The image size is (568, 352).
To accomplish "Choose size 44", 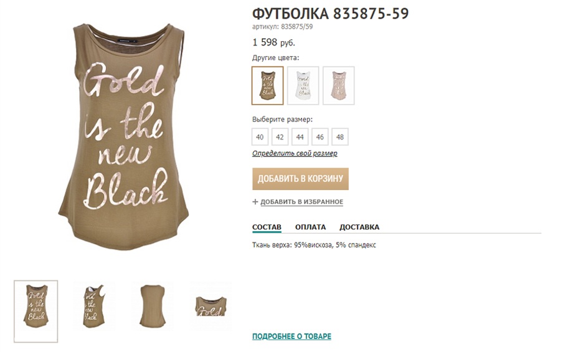I will point(300,137).
